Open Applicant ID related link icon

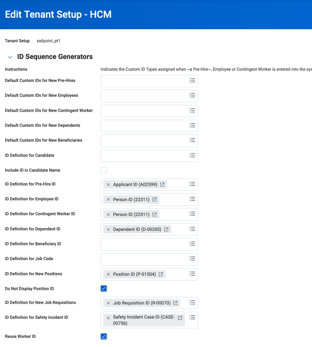point(162,184)
